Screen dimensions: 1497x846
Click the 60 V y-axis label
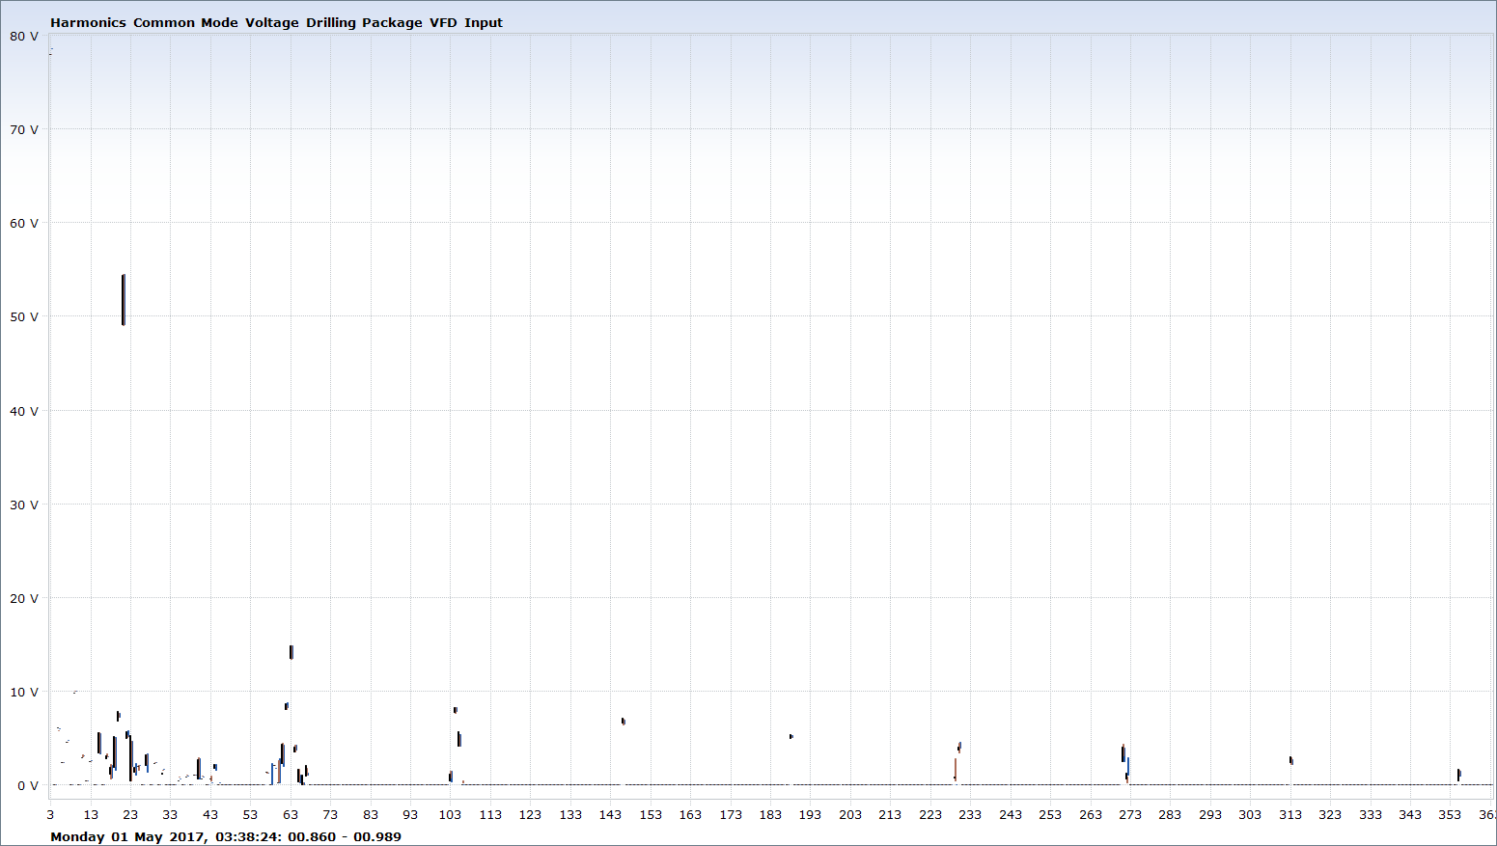tap(24, 223)
